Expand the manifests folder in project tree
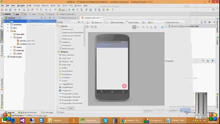Screen dimensions: 220x124 pyautogui.click(x=8, y=24)
